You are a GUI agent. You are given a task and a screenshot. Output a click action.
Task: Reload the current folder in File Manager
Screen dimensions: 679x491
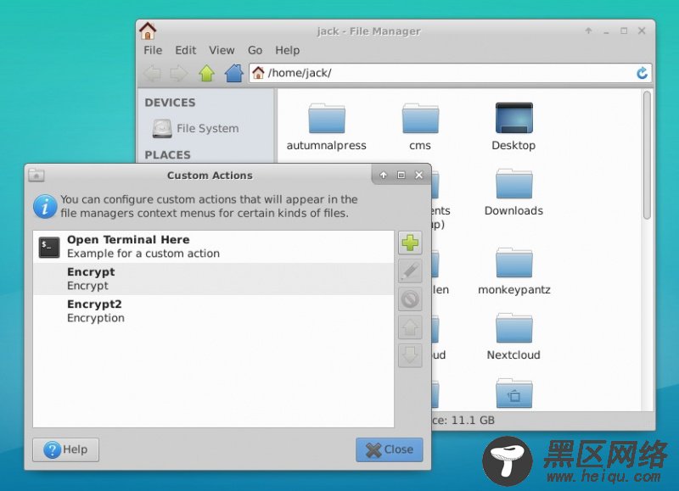pyautogui.click(x=642, y=73)
